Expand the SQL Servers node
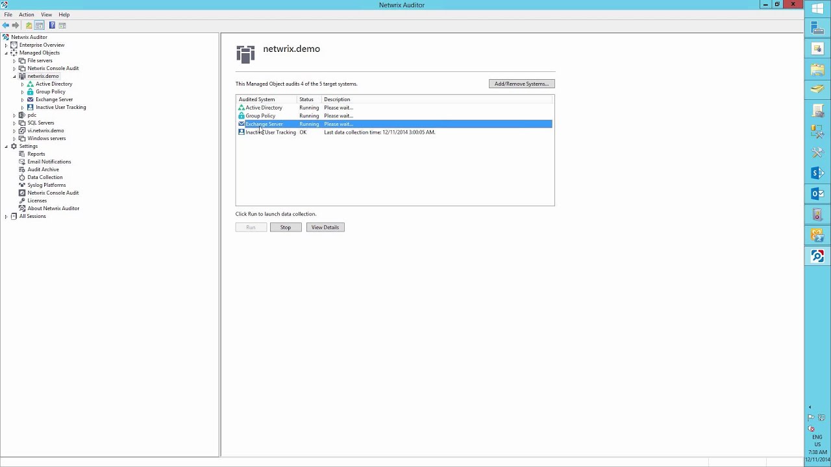This screenshot has width=831, height=467. [14, 123]
